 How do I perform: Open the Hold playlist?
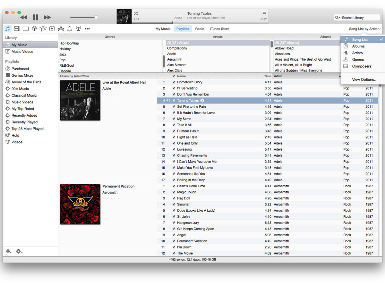coord(30,135)
